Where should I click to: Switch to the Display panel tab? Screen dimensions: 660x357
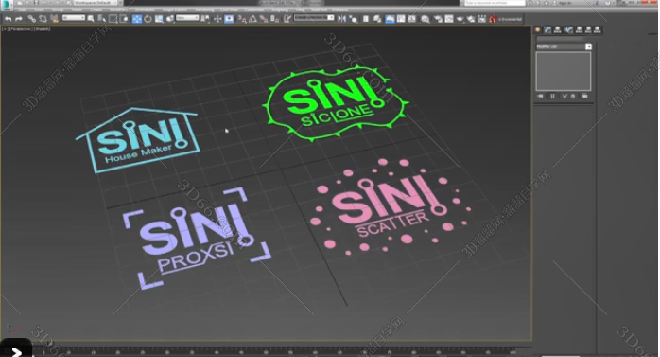click(x=579, y=29)
